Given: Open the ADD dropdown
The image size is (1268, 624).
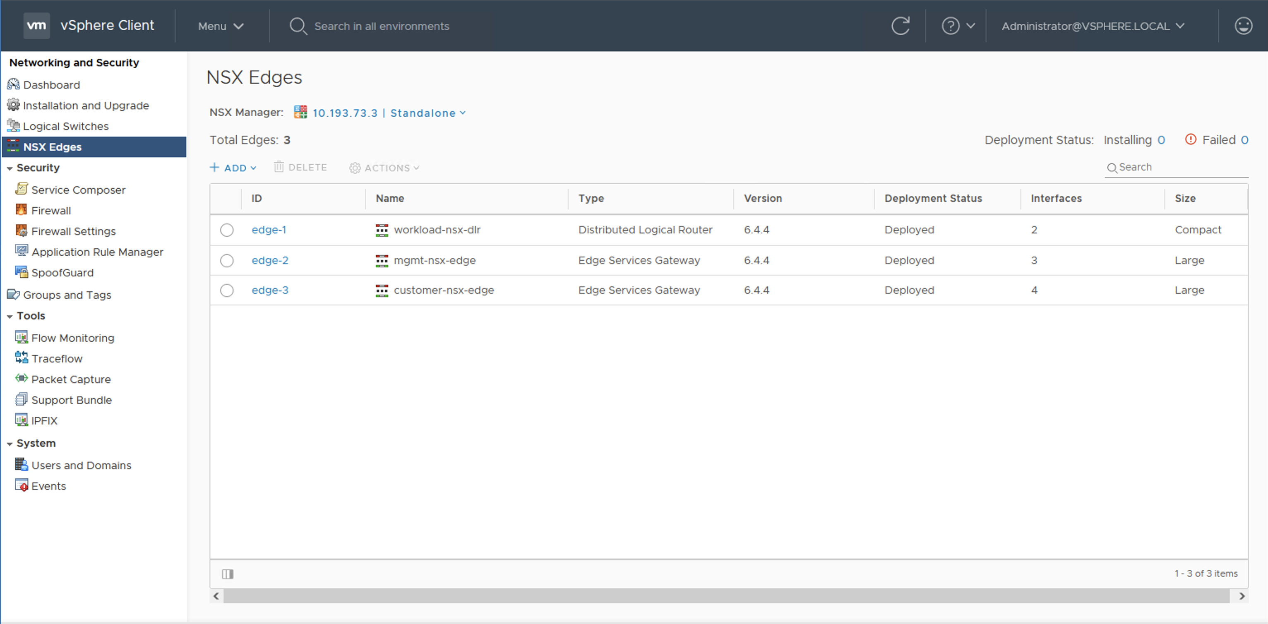Looking at the screenshot, I should (x=233, y=168).
